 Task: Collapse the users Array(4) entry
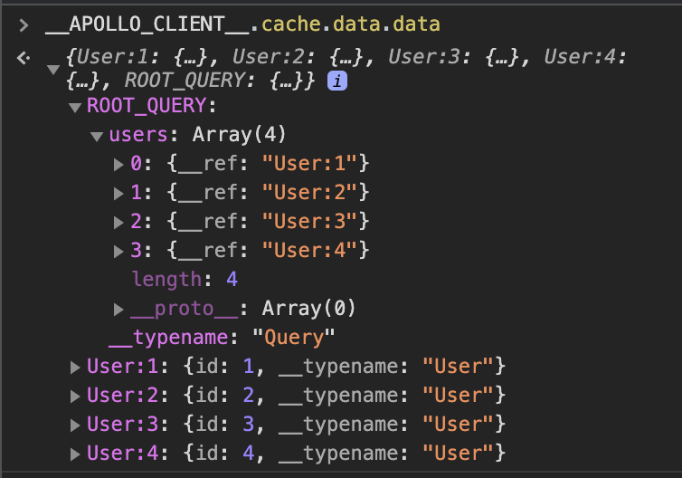[97, 137]
